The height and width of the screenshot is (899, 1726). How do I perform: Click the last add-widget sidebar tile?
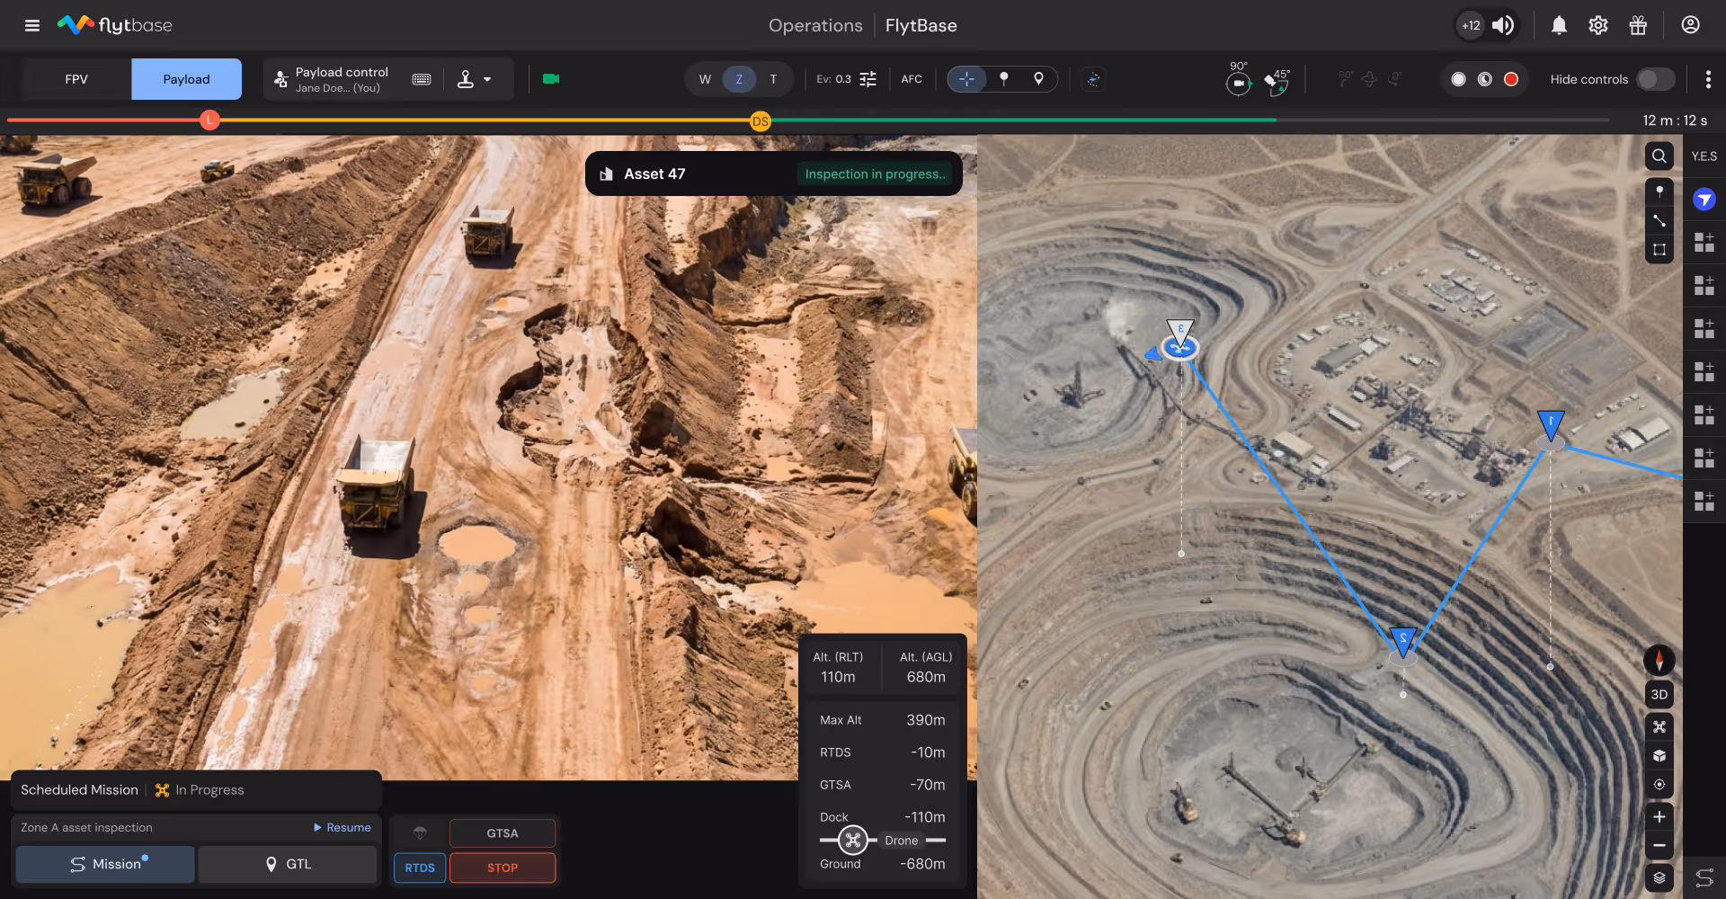coord(1704,501)
